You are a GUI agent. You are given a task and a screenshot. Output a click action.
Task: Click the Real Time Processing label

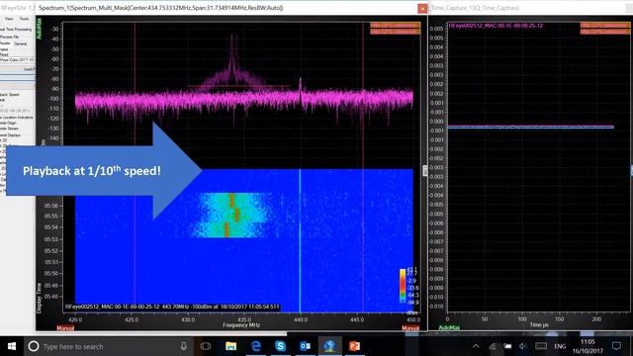[16, 30]
